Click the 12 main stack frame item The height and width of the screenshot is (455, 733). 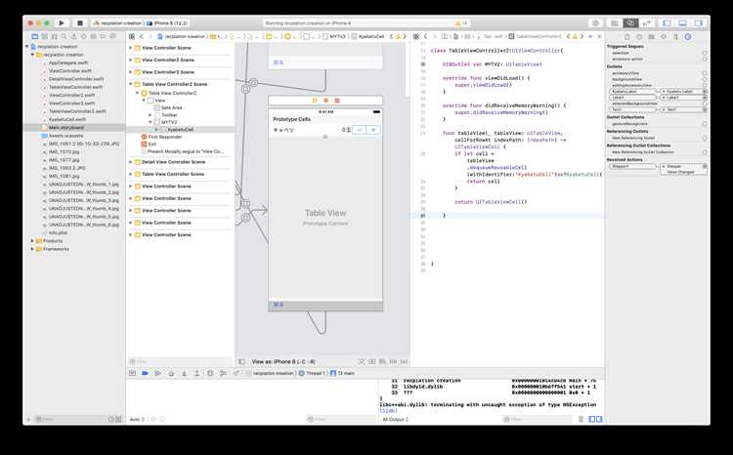343,373
